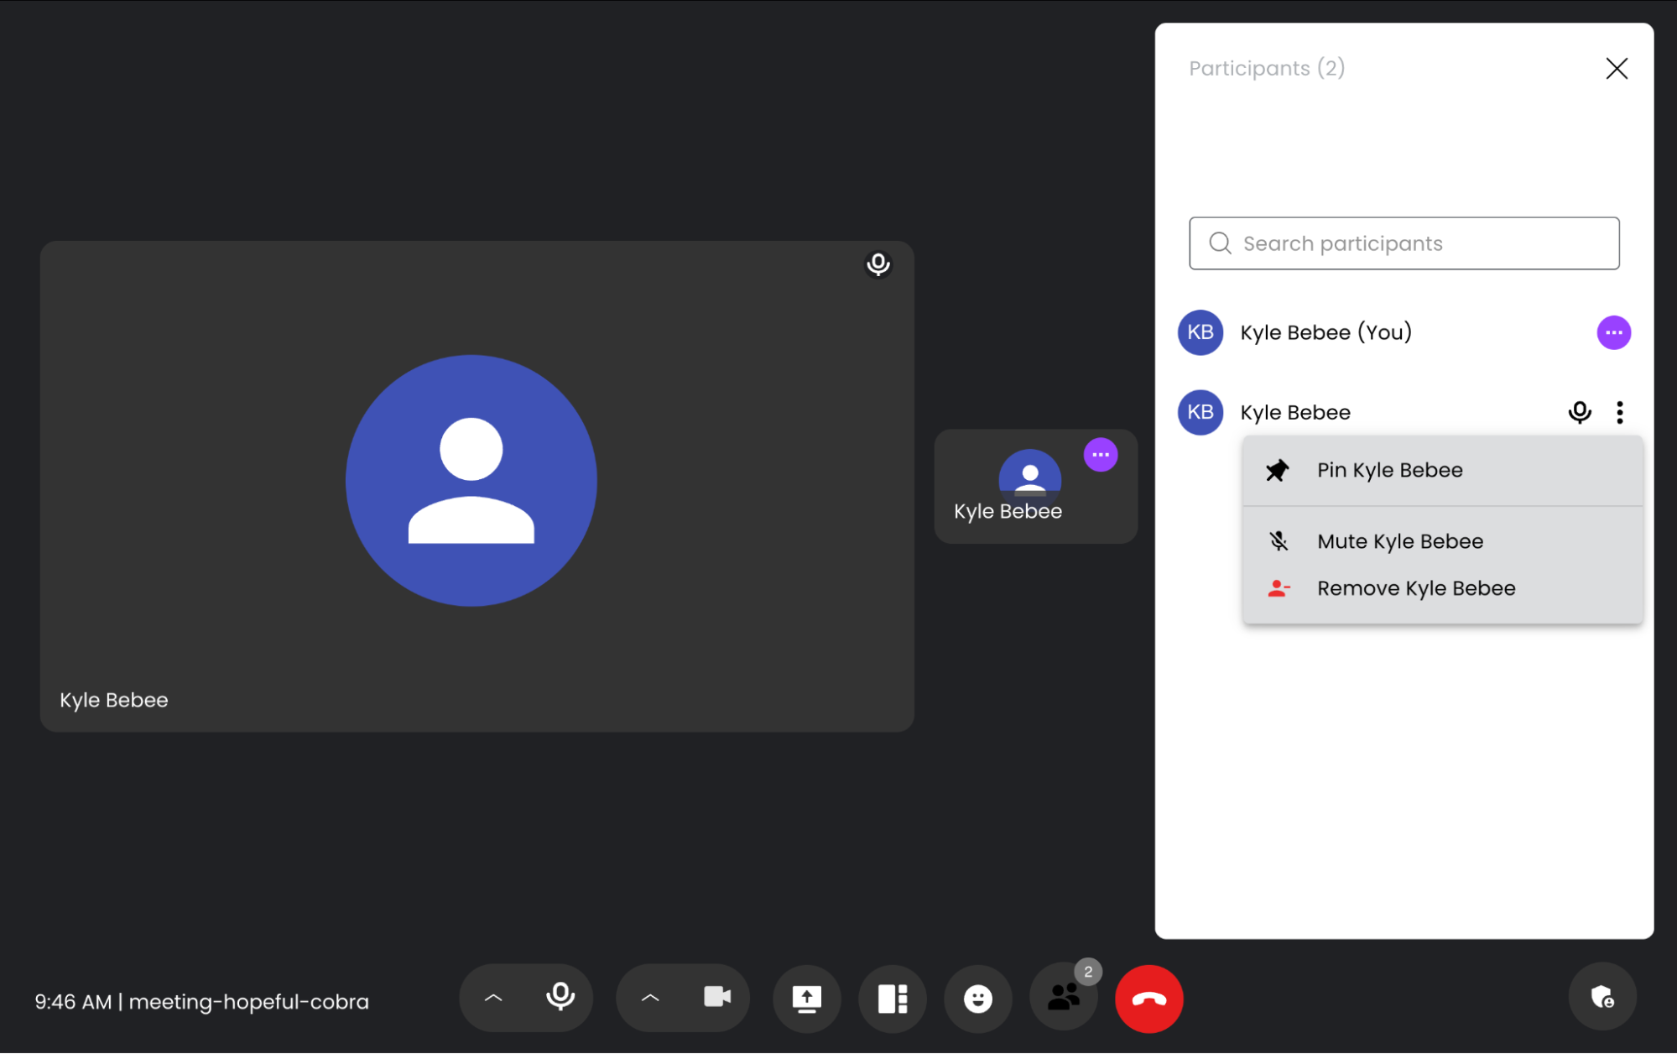Screen dimensions: 1677x1054
Task: Click the microphone icon in Kyle Bebee's row
Action: click(1580, 412)
